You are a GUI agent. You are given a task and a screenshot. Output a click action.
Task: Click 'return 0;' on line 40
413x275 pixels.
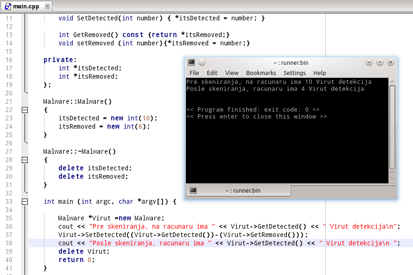pyautogui.click(x=76, y=260)
